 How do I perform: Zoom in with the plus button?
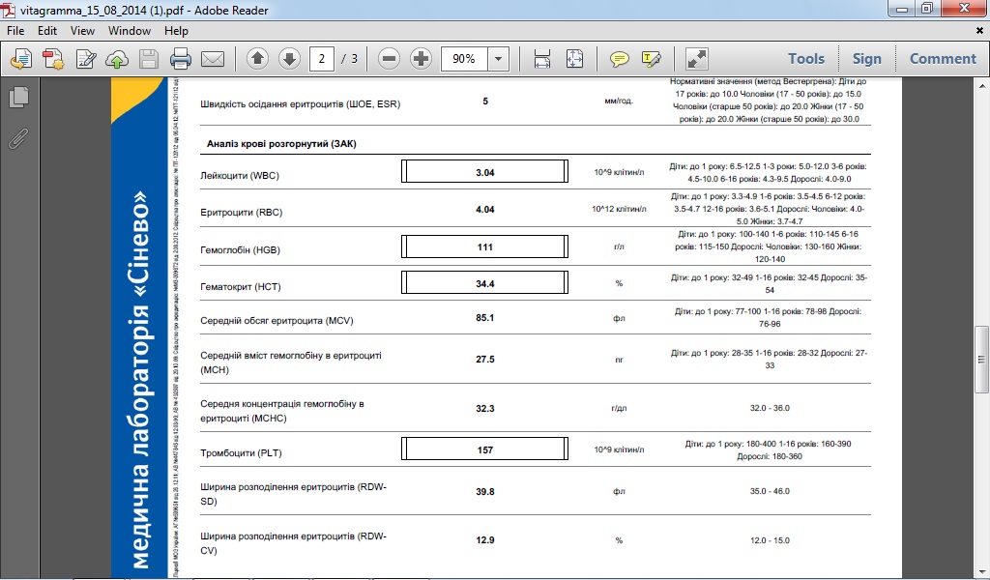(421, 59)
